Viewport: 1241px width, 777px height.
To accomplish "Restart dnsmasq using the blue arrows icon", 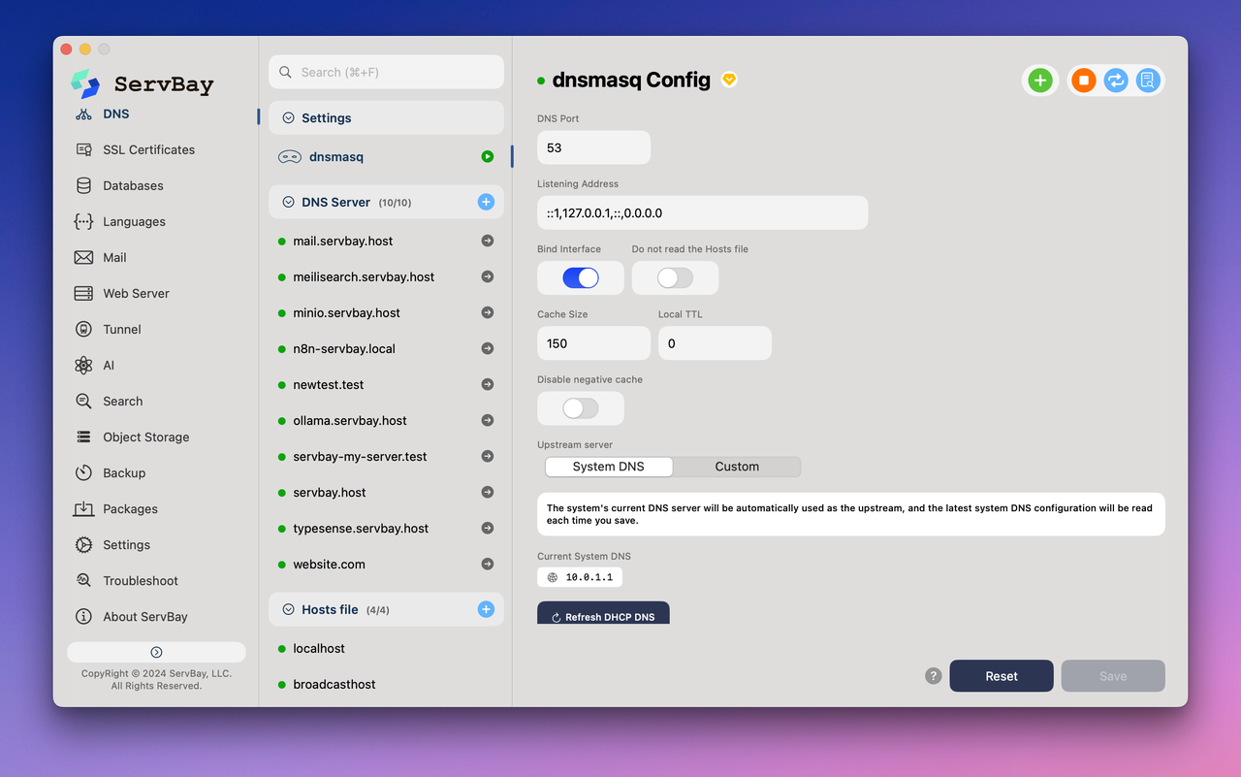I will coord(1116,81).
